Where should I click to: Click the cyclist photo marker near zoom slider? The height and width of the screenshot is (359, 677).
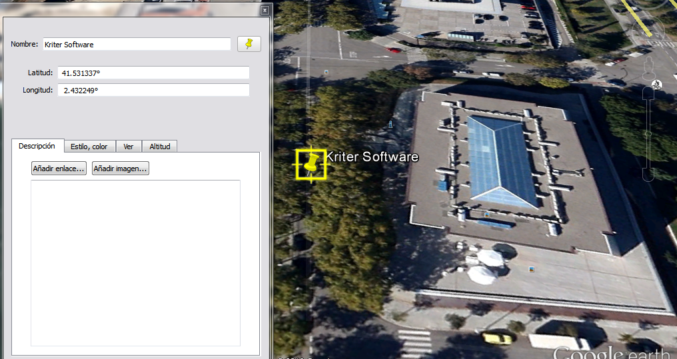coord(657,85)
